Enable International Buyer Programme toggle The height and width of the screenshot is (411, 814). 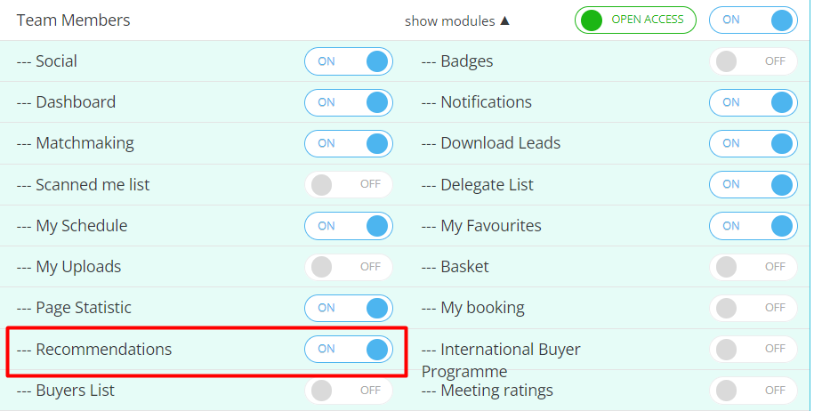pos(753,350)
